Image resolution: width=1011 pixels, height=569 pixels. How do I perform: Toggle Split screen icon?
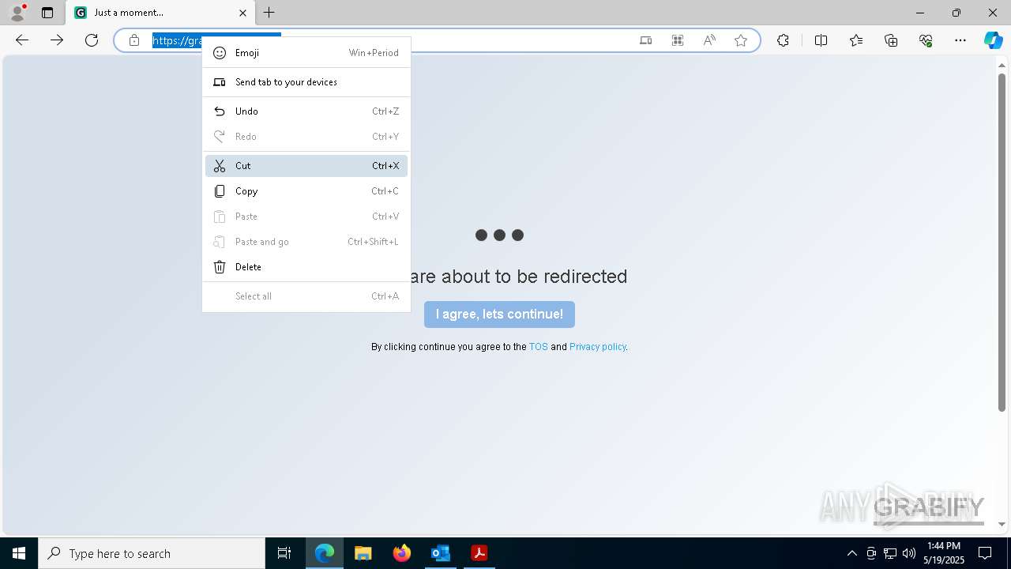pyautogui.click(x=821, y=40)
